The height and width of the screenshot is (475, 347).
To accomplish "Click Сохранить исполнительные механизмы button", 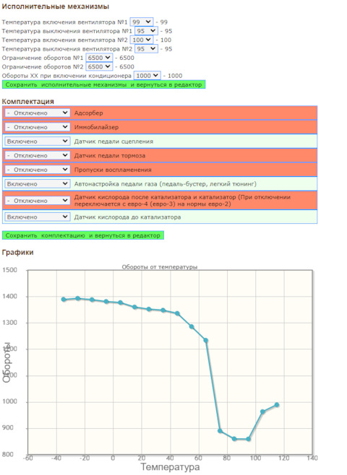I will pyautogui.click(x=103, y=85).
